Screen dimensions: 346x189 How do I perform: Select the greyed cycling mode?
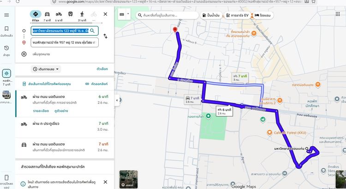tap(94, 14)
